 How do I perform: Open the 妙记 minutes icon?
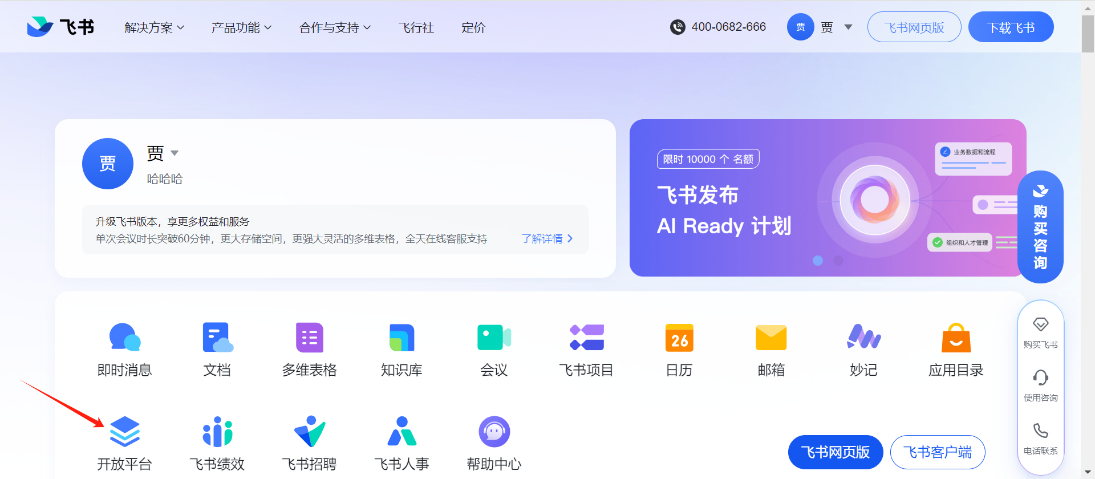[863, 336]
